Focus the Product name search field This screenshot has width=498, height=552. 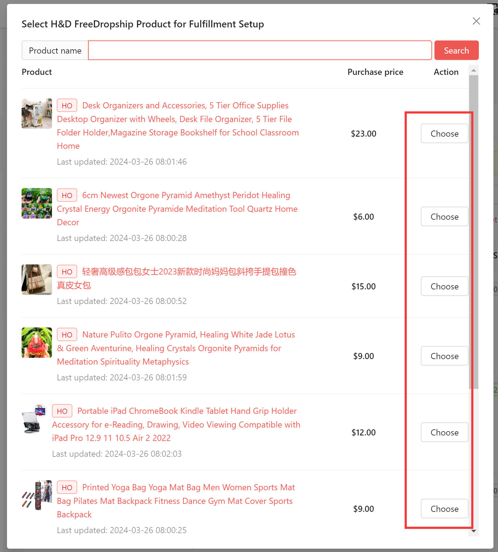tap(260, 50)
